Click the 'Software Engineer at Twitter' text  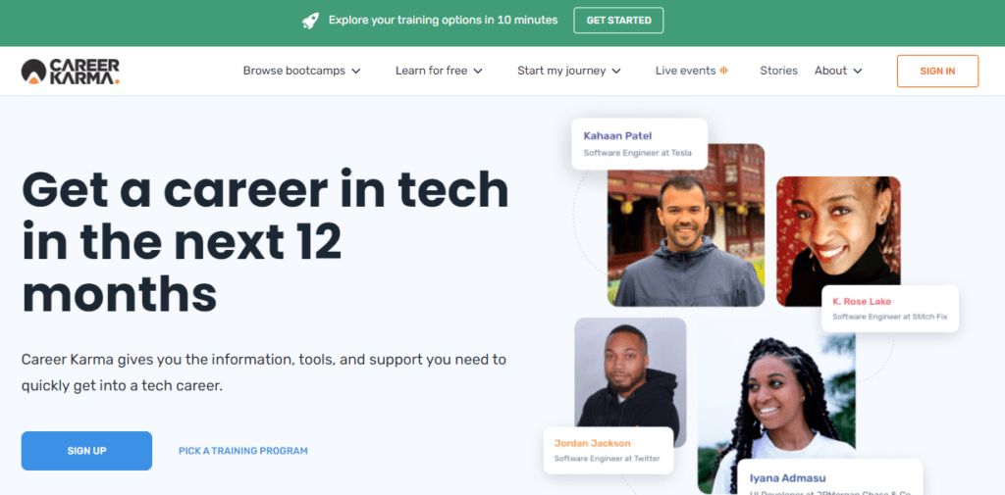point(607,459)
